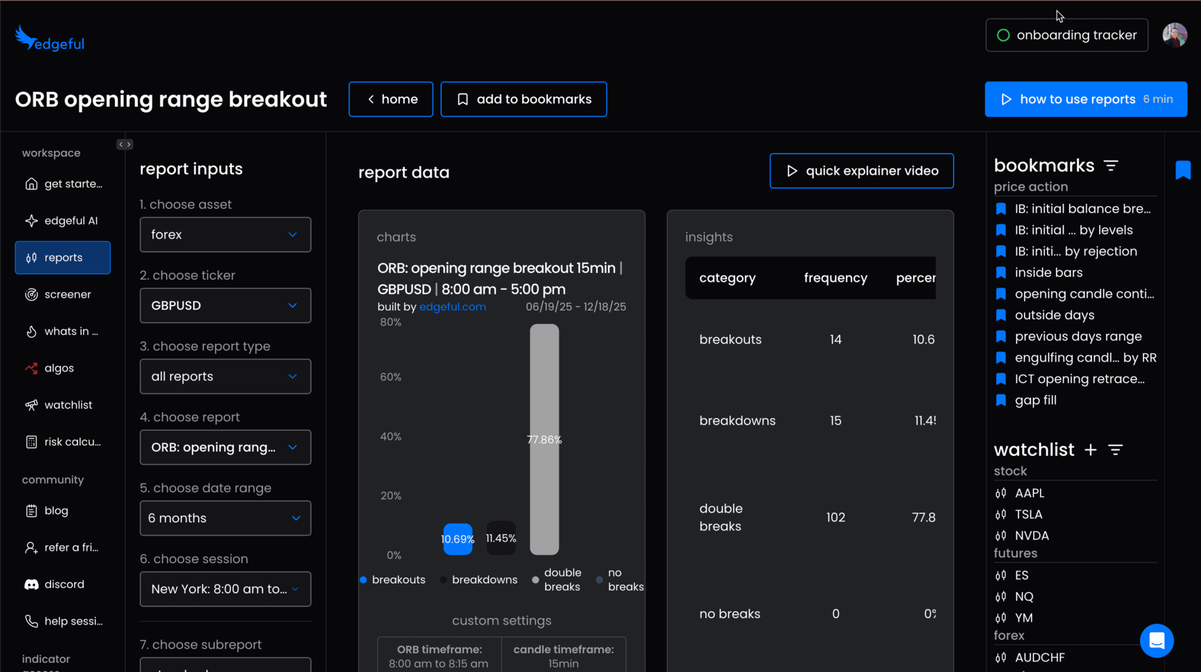Expand the GBPUSD ticker dropdown
Viewport: 1201px width, 672px height.
(x=225, y=305)
